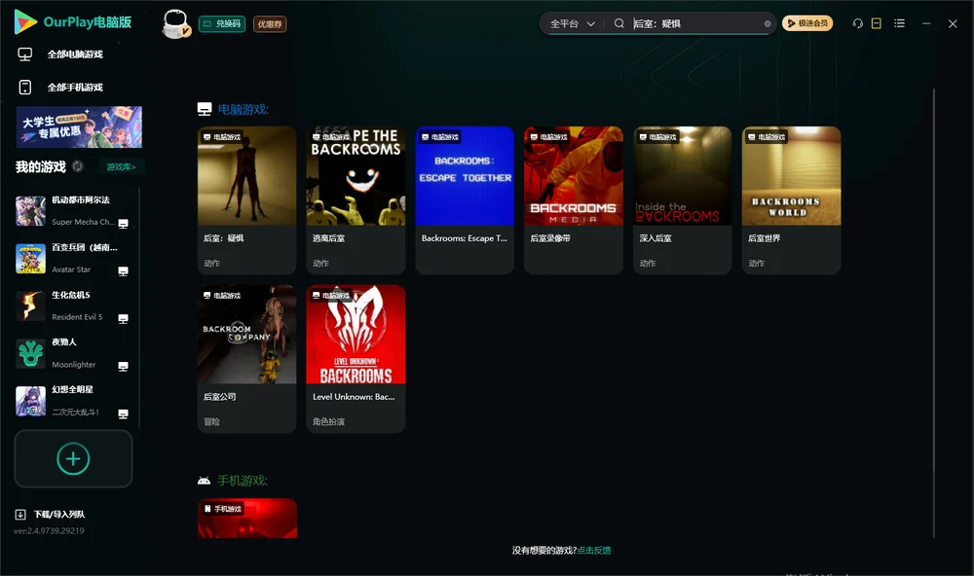Open 幻想全明星 in my games list
Image resolution: width=974 pixels, height=576 pixels.
coord(73,401)
